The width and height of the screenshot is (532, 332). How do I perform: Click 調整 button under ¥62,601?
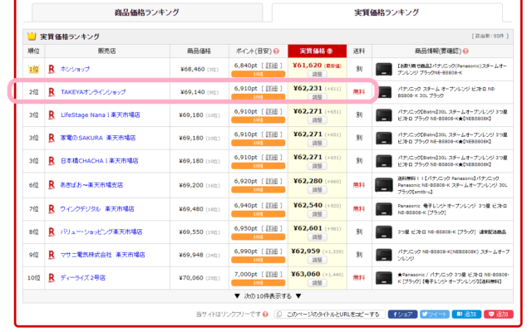pos(318,237)
